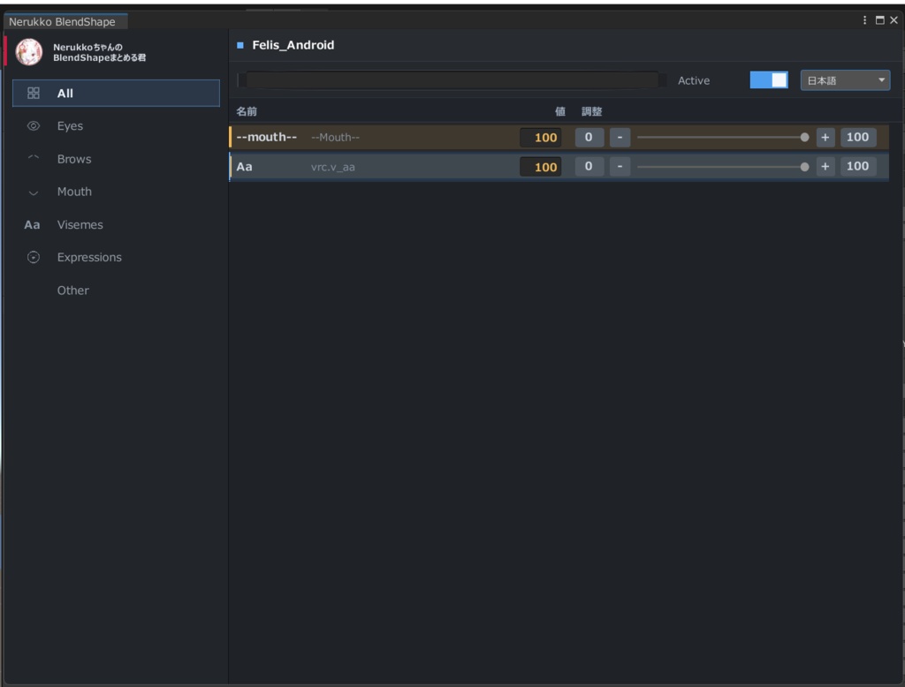The image size is (905, 687).
Task: Select the vrc.v_aa label
Action: [333, 167]
